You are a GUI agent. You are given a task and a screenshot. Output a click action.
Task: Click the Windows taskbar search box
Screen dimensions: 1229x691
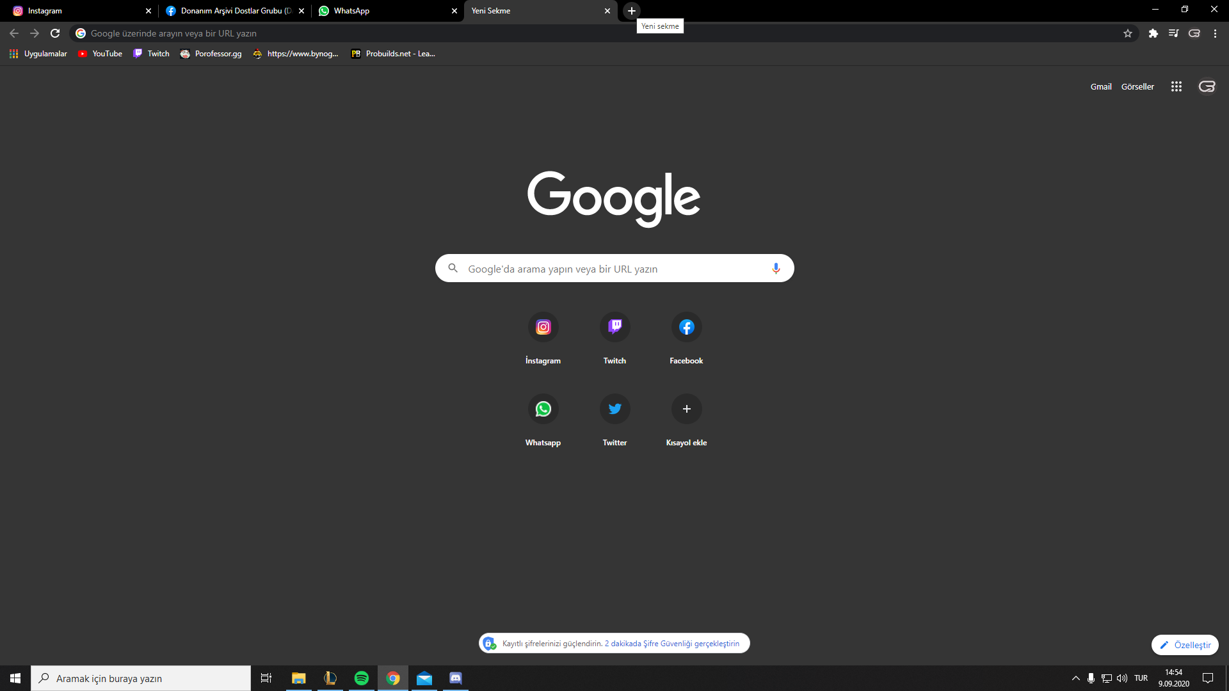coord(141,678)
